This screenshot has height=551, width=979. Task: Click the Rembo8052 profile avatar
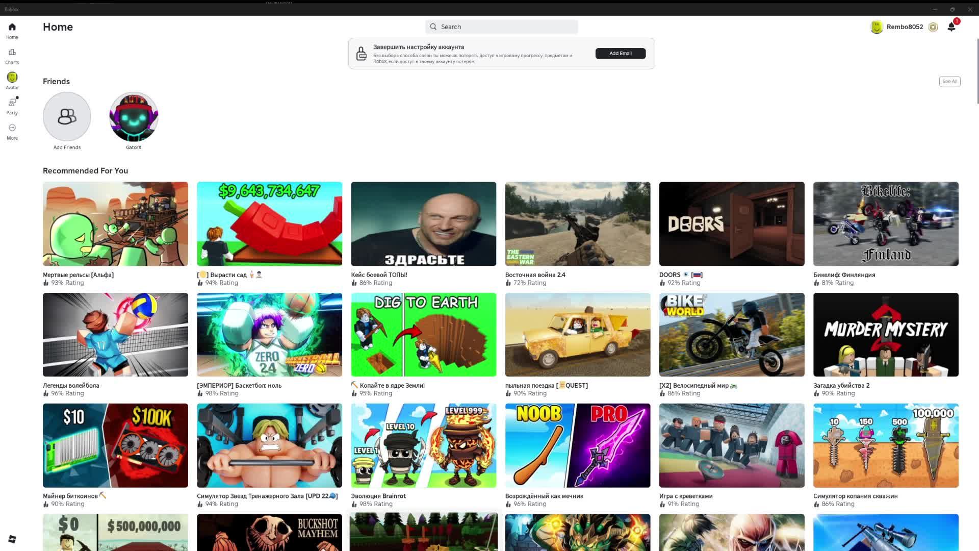[x=876, y=27]
